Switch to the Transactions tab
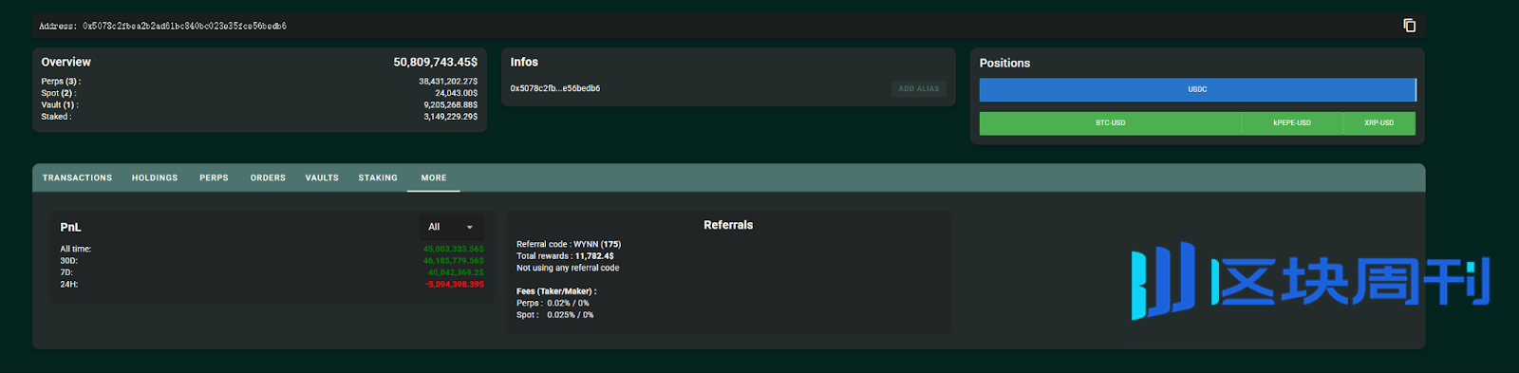 77,178
